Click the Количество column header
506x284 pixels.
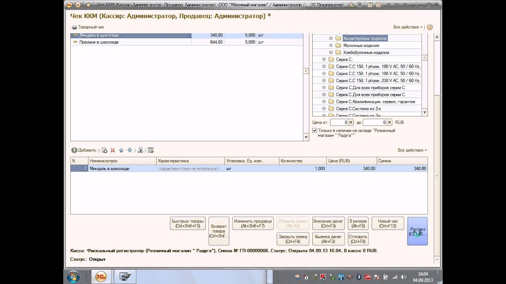point(303,161)
